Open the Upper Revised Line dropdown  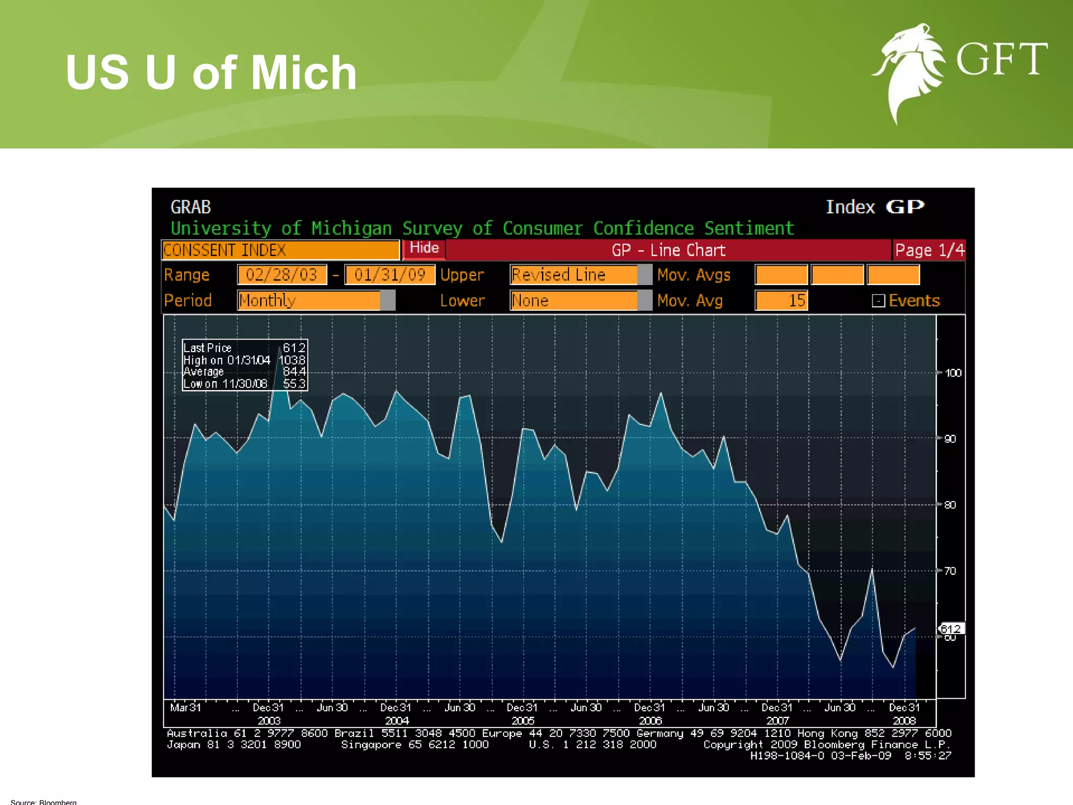581,275
